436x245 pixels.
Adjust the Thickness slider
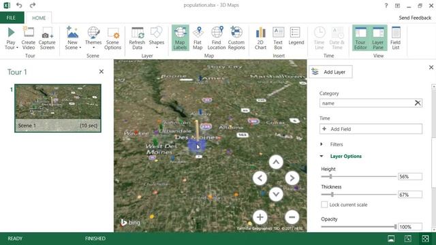(332, 195)
